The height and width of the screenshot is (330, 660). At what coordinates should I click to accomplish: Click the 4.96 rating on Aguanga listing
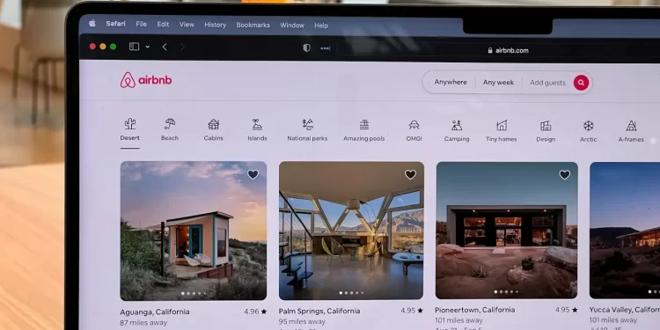(x=255, y=312)
